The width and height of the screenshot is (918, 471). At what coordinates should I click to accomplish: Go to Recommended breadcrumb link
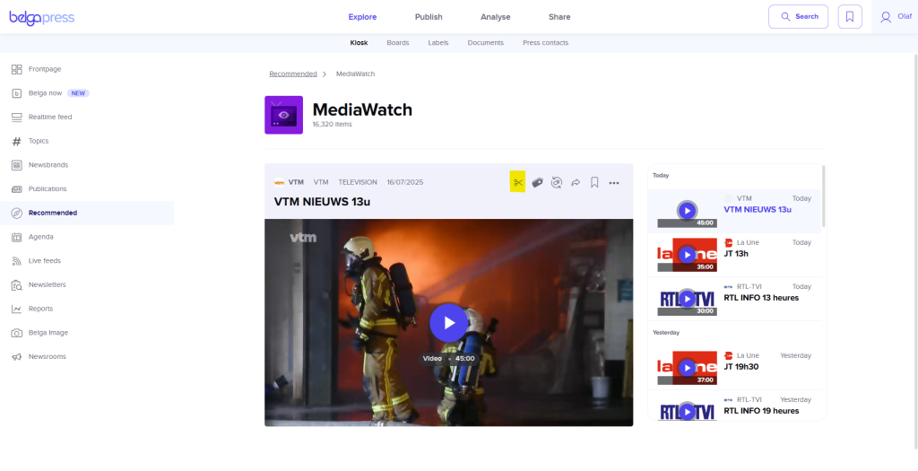tap(293, 74)
